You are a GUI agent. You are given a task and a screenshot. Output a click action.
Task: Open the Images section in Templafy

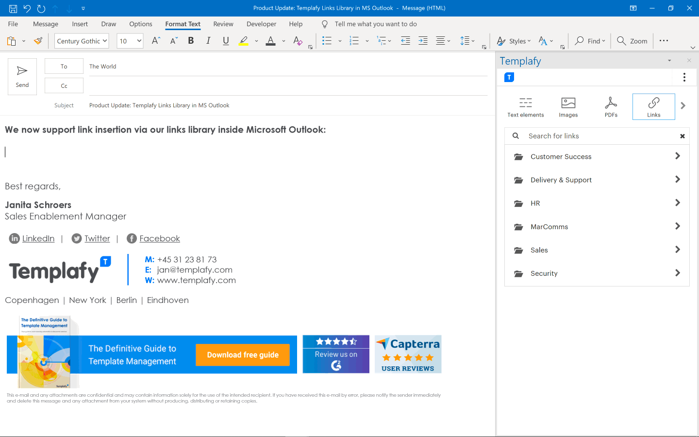568,107
